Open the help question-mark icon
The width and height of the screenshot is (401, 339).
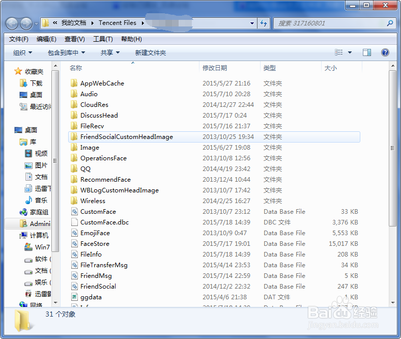pos(385,52)
